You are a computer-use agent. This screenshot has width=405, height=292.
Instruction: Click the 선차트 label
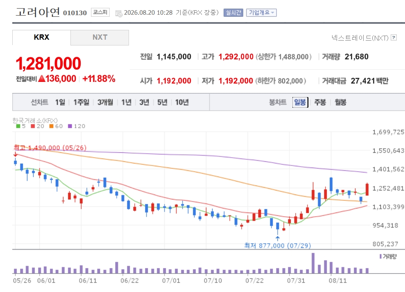pyautogui.click(x=40, y=102)
